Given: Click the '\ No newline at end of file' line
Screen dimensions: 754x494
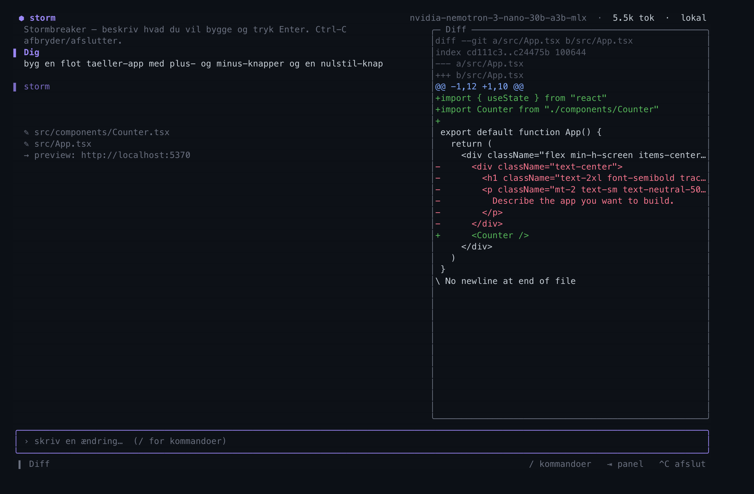Looking at the screenshot, I should tap(505, 281).
